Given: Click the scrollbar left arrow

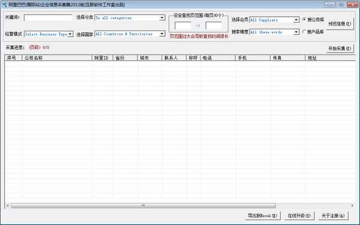Looking at the screenshot, I should tap(8, 205).
